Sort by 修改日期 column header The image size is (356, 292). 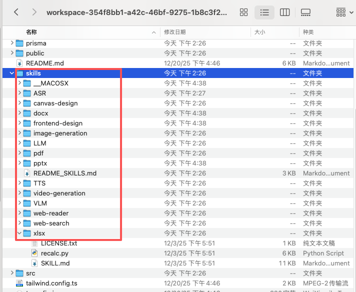pos(174,32)
